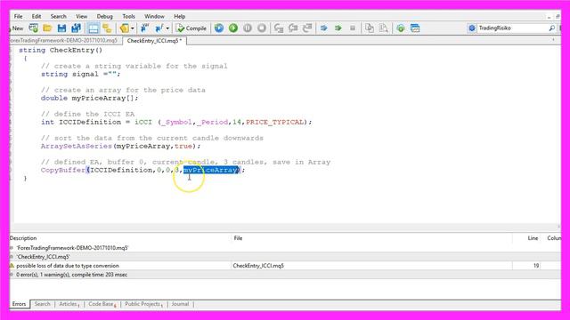Open the View menu
Screen dimensions: 570x320
click(x=81, y=16)
